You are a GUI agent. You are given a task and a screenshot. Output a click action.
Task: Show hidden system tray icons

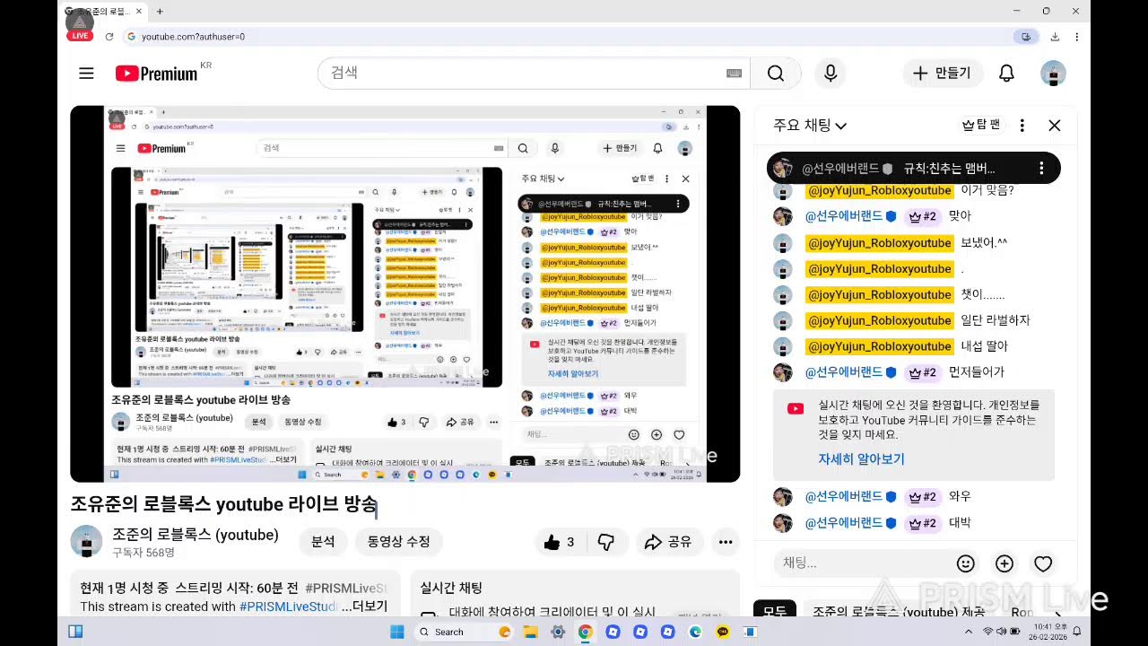tap(968, 632)
